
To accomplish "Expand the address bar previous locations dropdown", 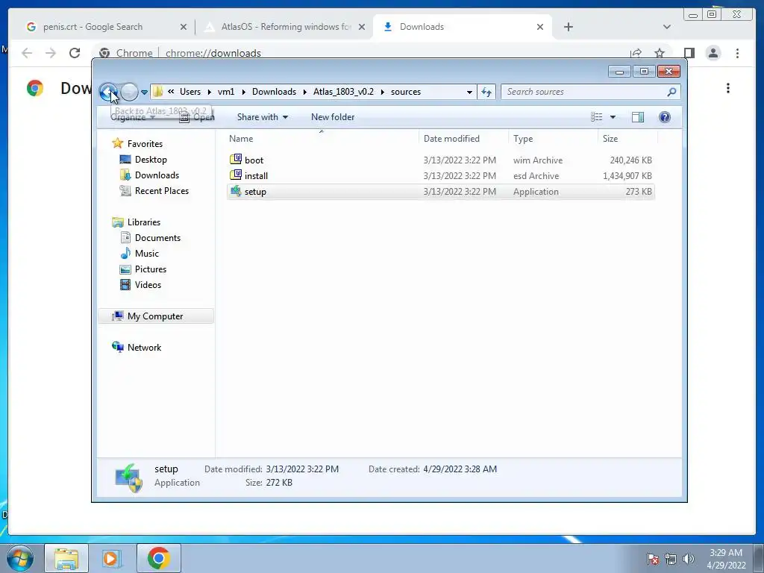I will (469, 92).
